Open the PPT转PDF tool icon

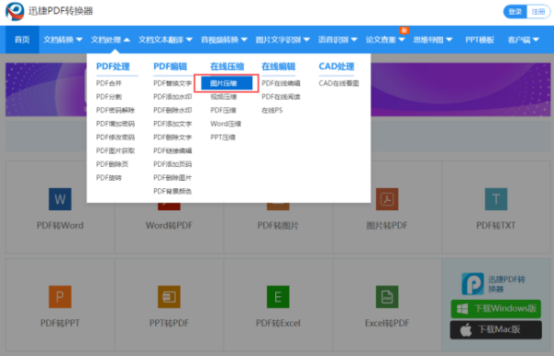pyautogui.click(x=169, y=297)
